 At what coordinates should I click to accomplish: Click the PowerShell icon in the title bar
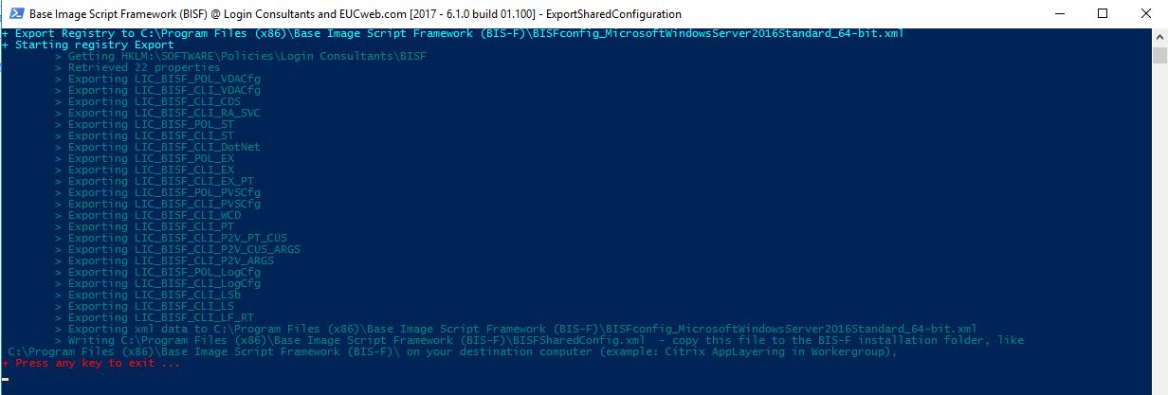(13, 14)
